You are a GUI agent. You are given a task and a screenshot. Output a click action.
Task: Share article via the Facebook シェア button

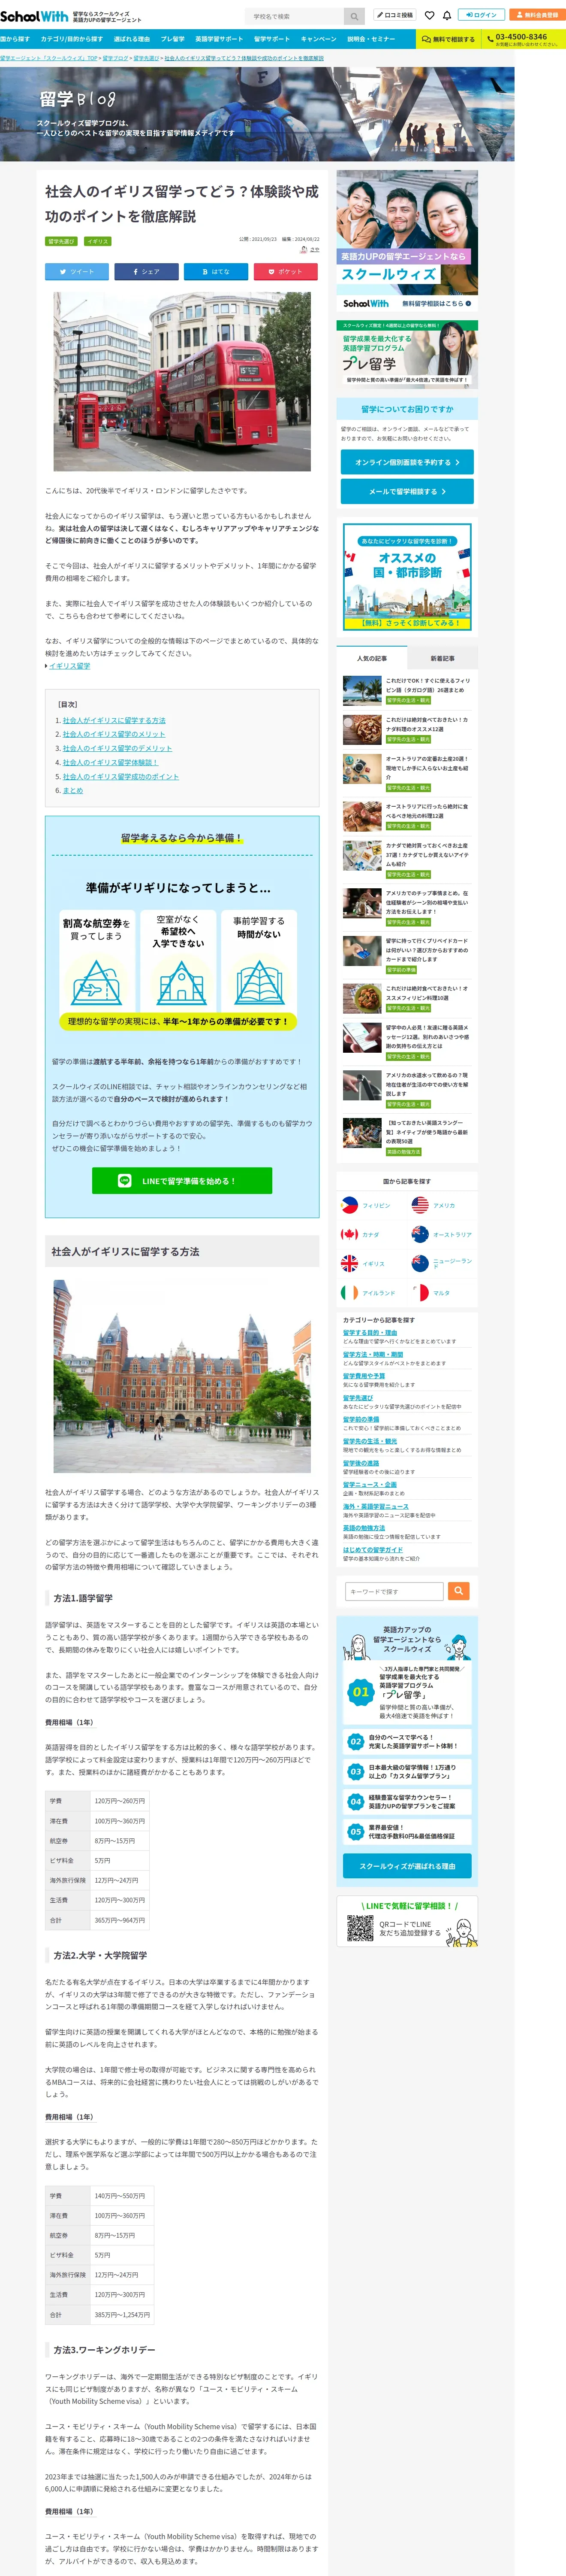pyautogui.click(x=146, y=271)
